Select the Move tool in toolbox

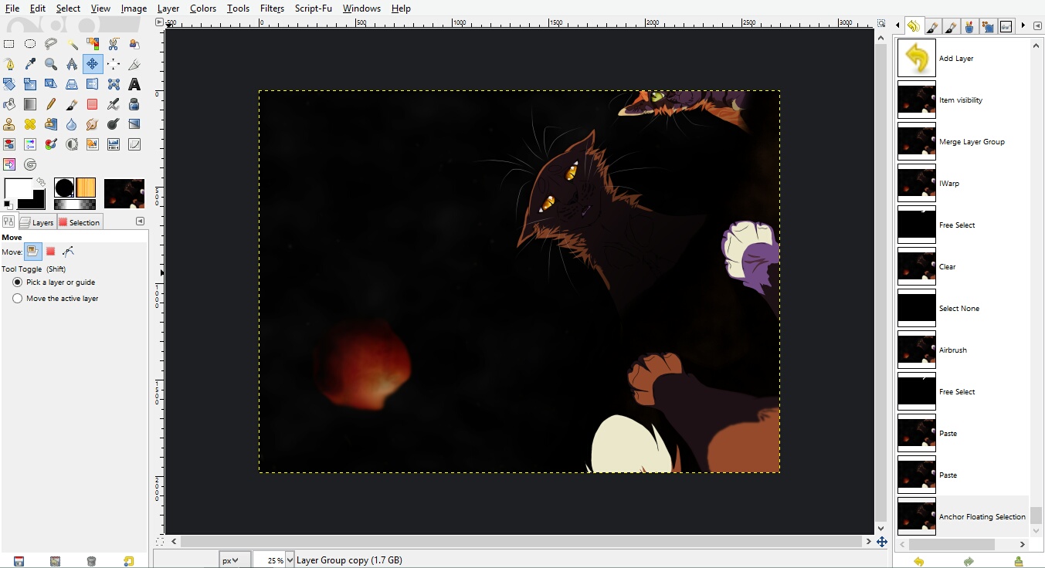pos(92,64)
